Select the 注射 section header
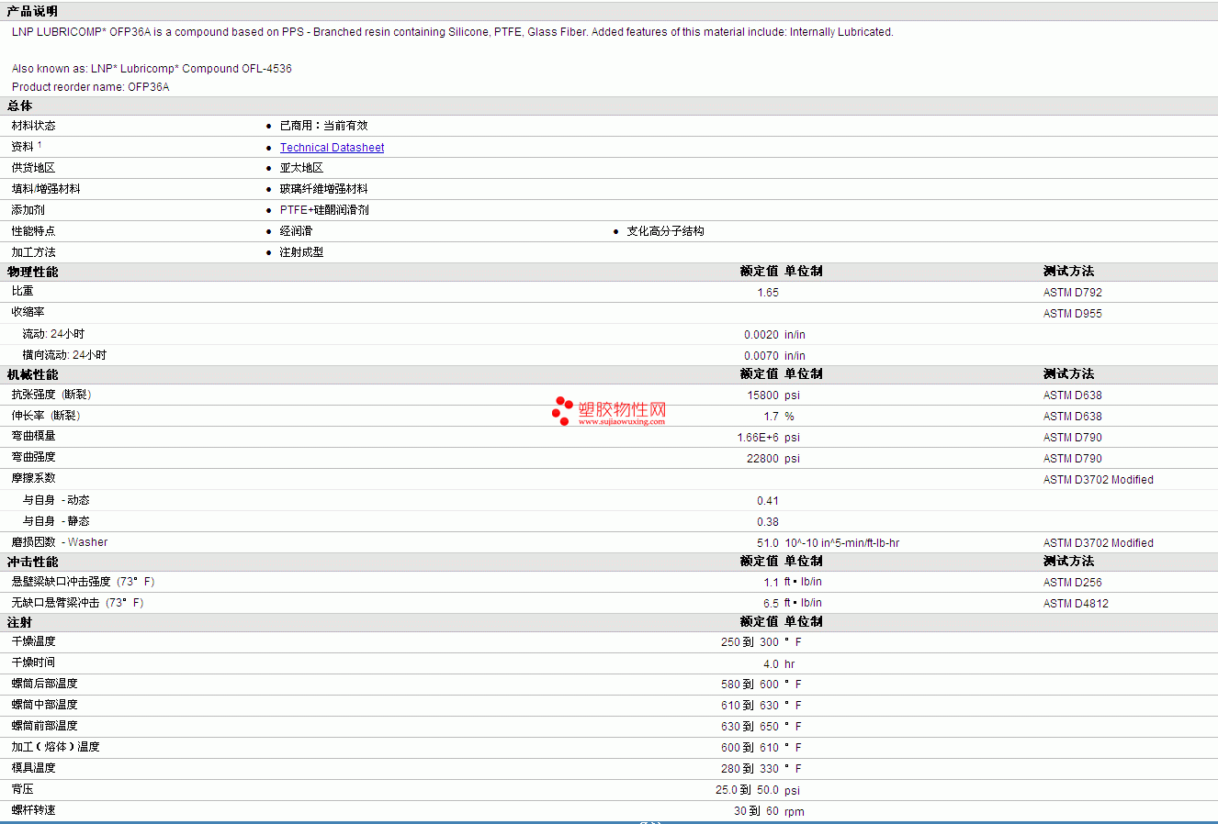 pyautogui.click(x=19, y=622)
